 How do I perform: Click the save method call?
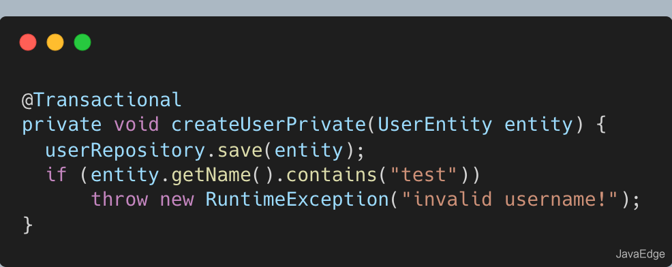240,150
